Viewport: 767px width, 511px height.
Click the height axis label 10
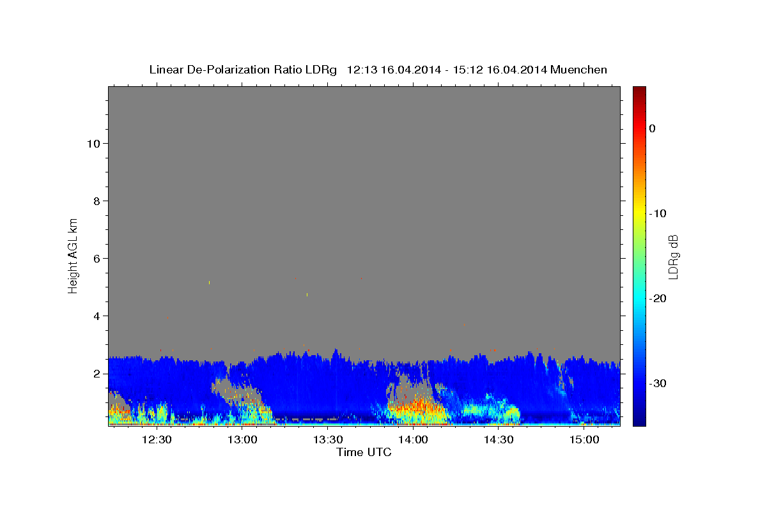tap(93, 143)
